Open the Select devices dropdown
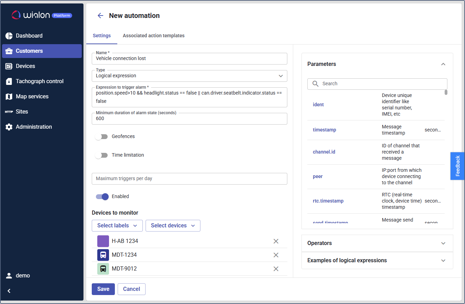Screen dimensions: 465x304 tap(173, 226)
